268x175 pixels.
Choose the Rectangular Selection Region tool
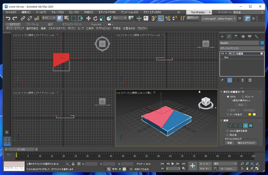click(x=73, y=18)
